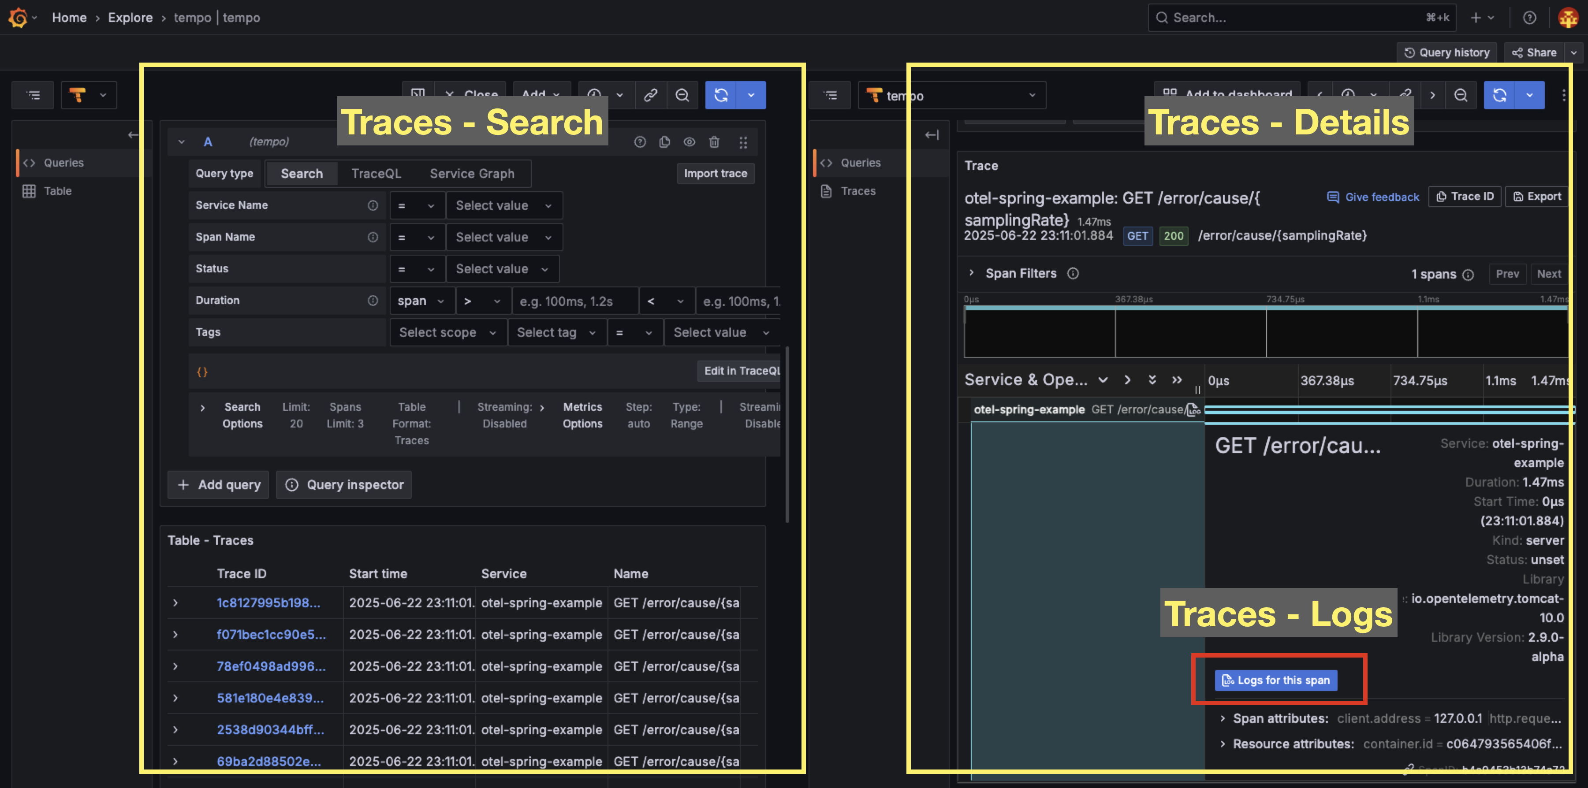Zoom out time range in left pane

682,95
